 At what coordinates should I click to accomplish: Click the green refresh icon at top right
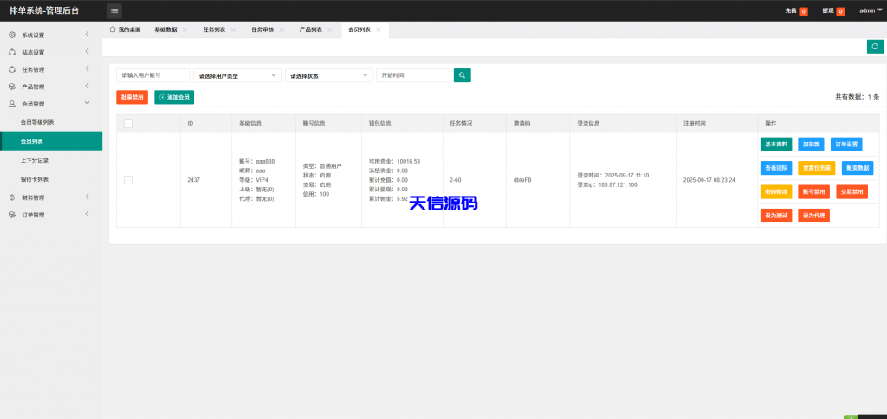(x=875, y=47)
